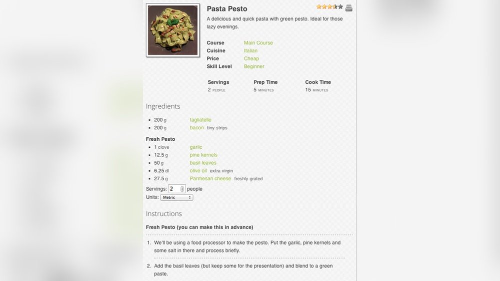Open the Main Course link
The image size is (500, 281).
coord(258,43)
